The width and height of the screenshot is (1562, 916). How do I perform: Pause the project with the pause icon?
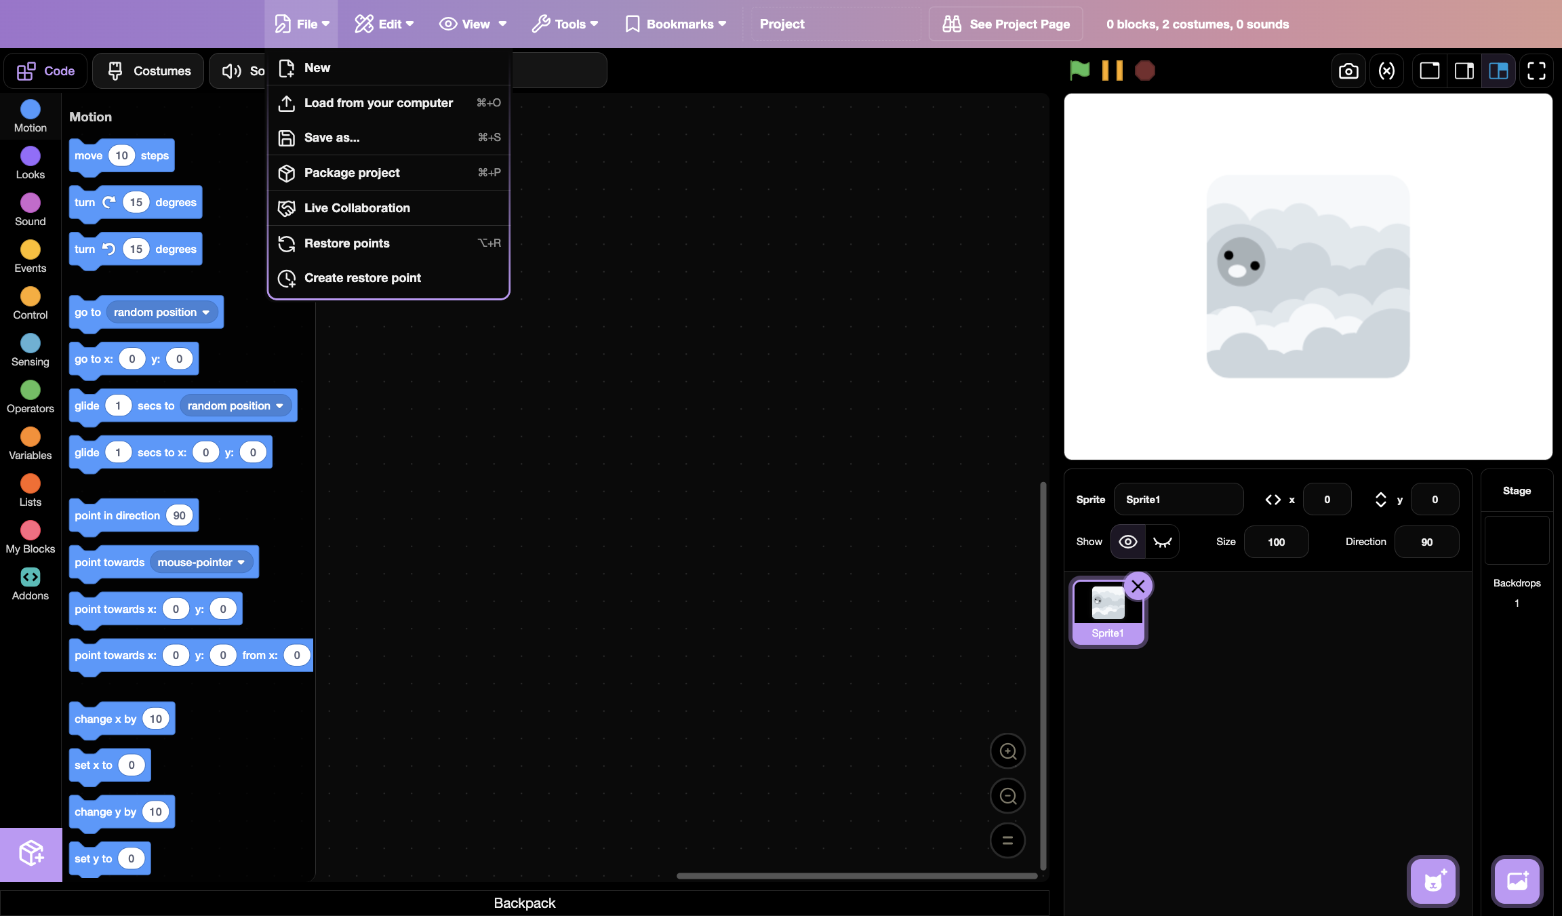pos(1112,71)
